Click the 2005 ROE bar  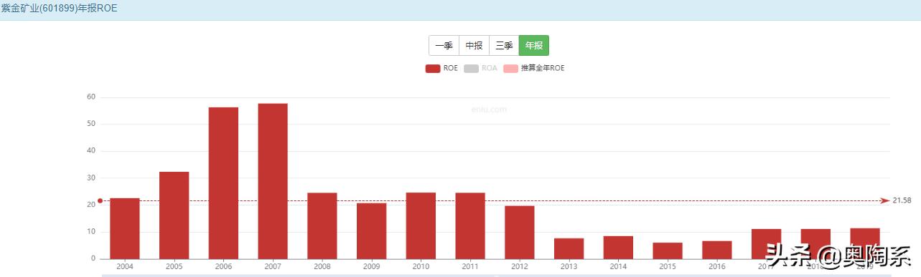point(174,215)
